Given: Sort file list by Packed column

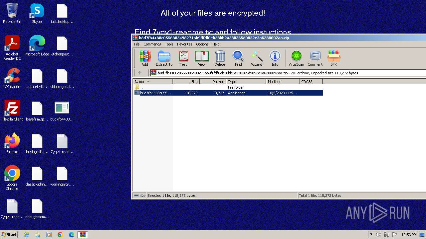Looking at the screenshot, I should point(213,82).
